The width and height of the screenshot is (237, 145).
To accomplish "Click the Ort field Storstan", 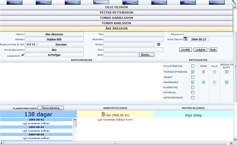I will coord(61,45).
